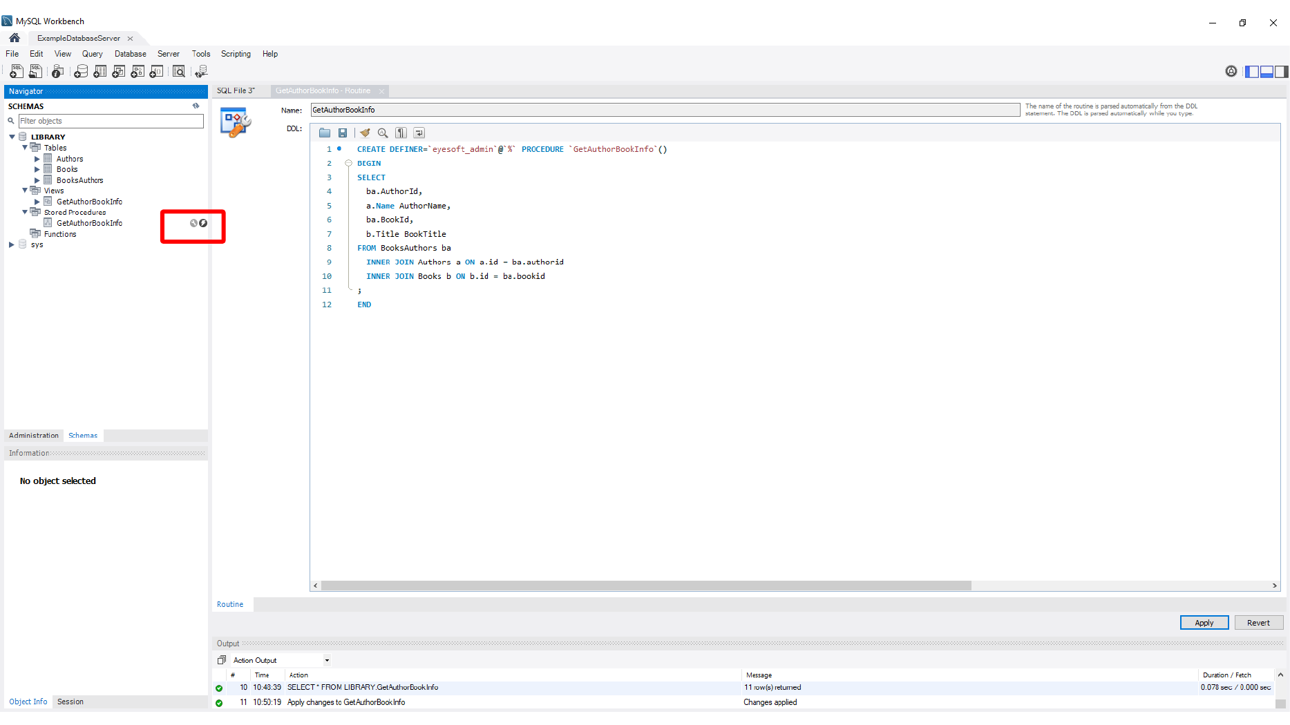
Task: Click the Routine tab below editor
Action: click(230, 604)
